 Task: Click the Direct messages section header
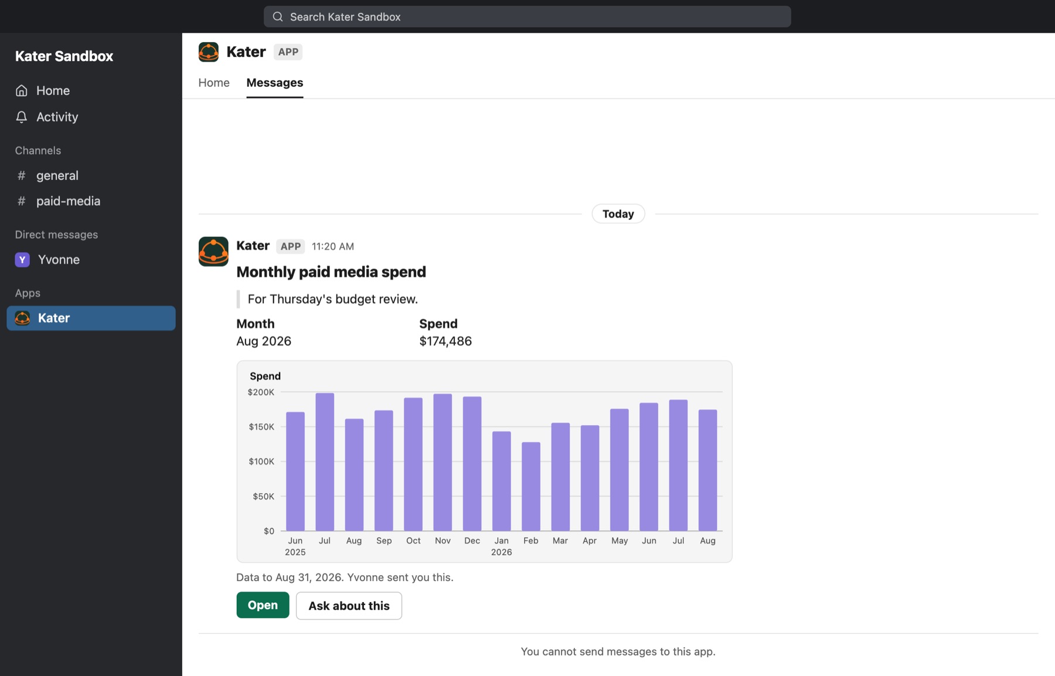[57, 235]
